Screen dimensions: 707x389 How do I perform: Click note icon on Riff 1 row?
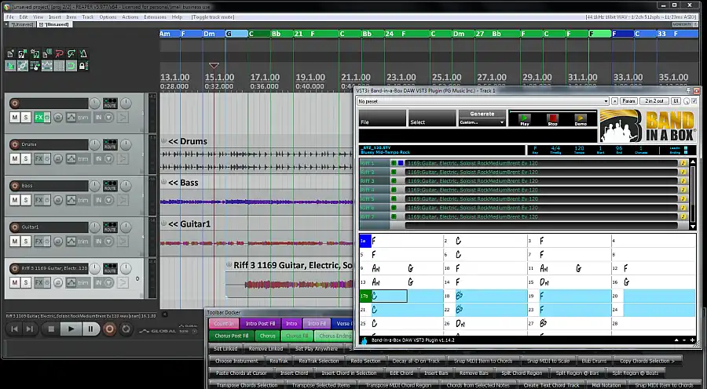pos(683,163)
